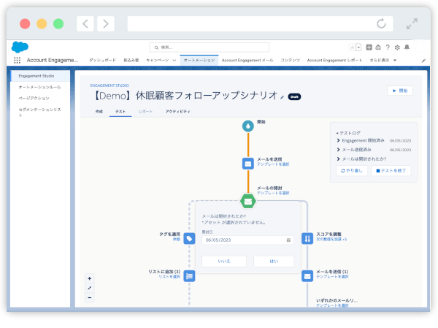
Task: Switch to the アクティビティ tab
Action: click(x=177, y=111)
